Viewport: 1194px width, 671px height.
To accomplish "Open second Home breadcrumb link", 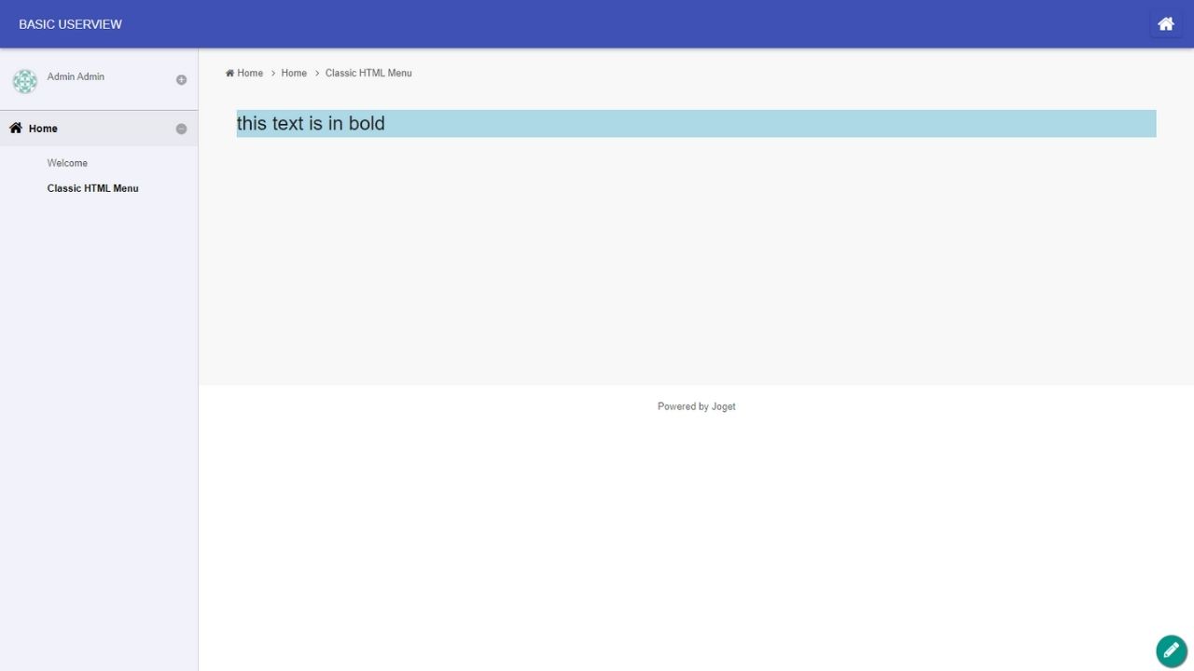I will [294, 74].
